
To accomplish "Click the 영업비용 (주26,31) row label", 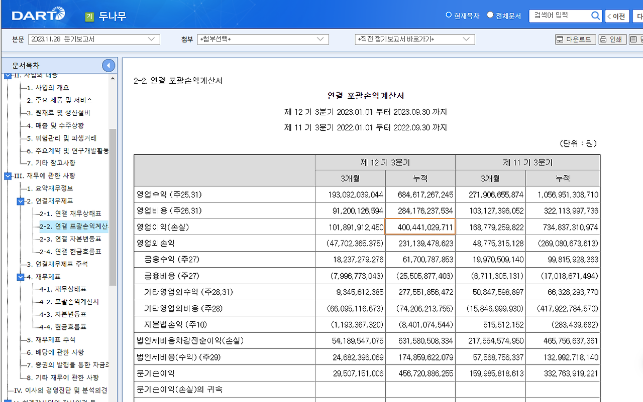I will pyautogui.click(x=169, y=211).
